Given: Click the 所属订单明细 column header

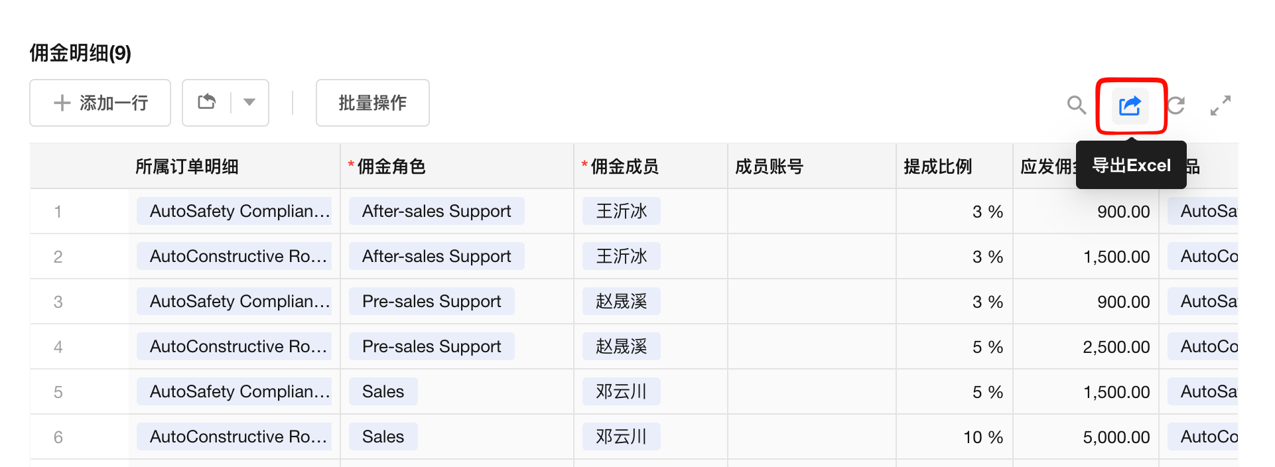Looking at the screenshot, I should (x=187, y=167).
